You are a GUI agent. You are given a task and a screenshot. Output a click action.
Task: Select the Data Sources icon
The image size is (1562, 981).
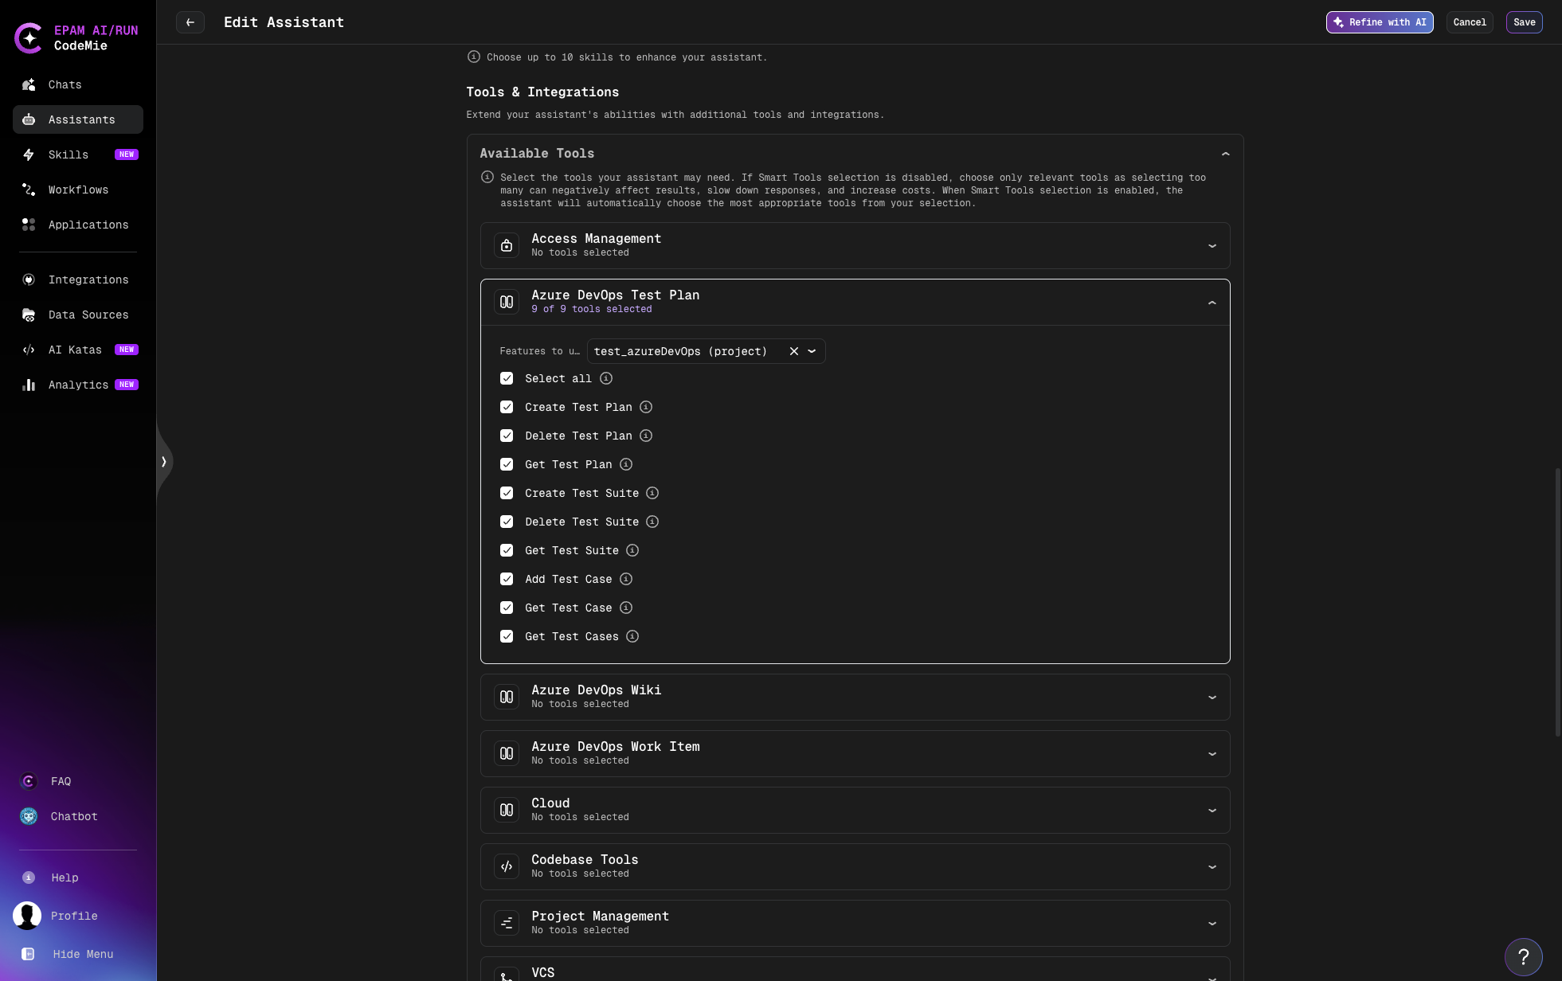29,315
